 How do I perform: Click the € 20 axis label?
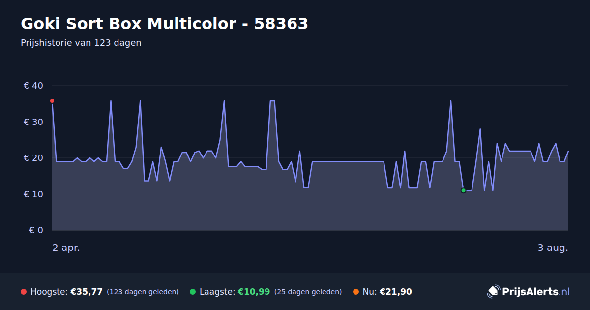click(x=33, y=158)
